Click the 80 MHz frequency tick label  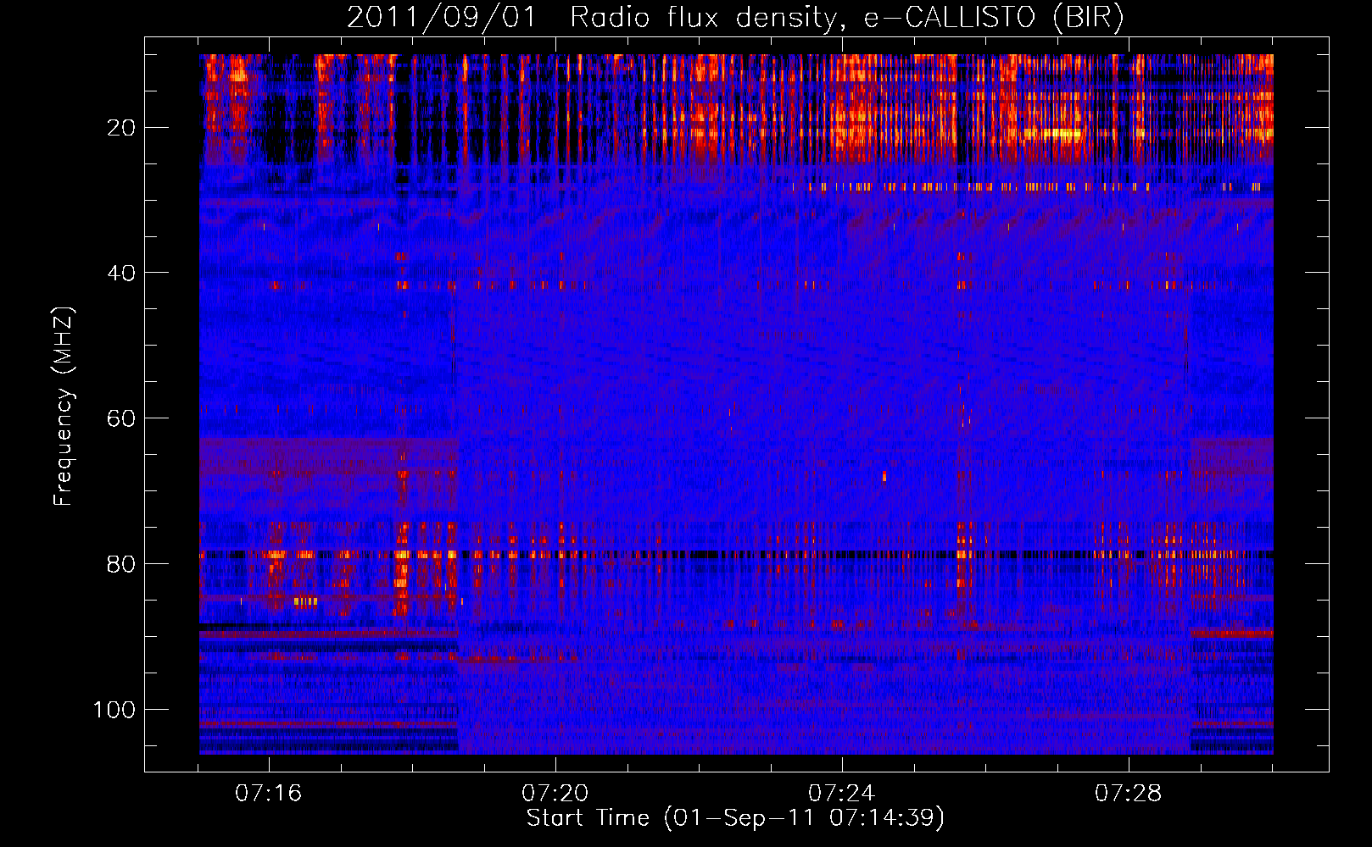pyautogui.click(x=121, y=564)
